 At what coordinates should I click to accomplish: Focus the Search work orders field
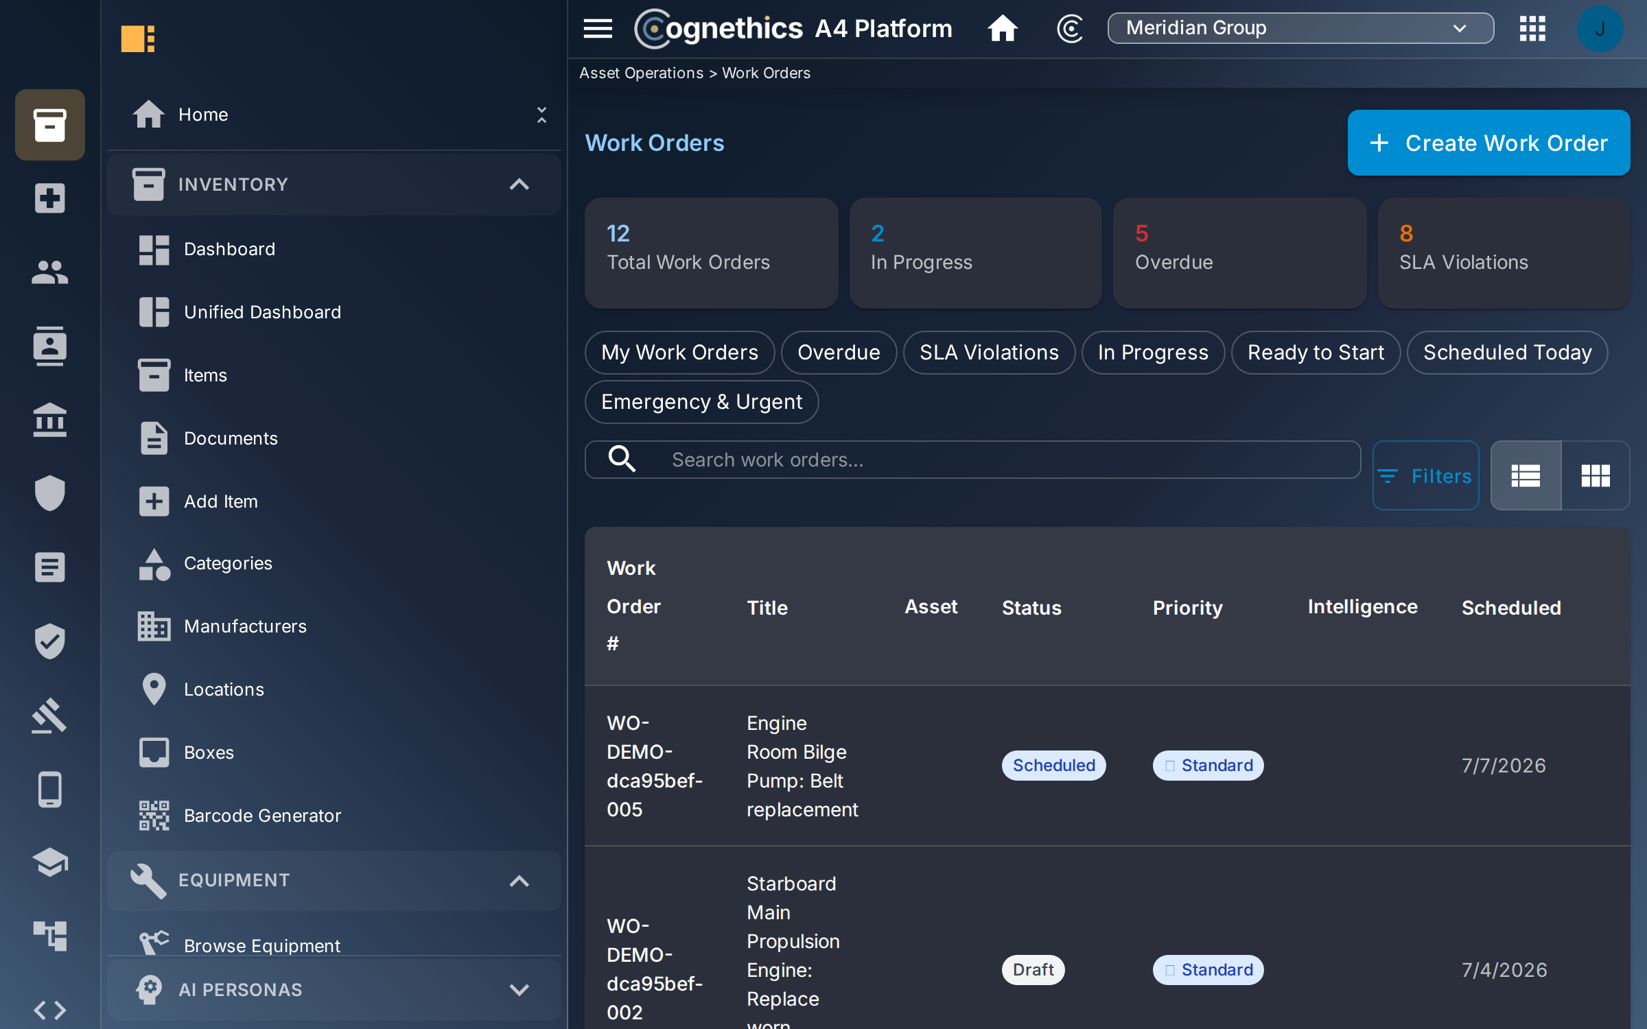coord(972,460)
